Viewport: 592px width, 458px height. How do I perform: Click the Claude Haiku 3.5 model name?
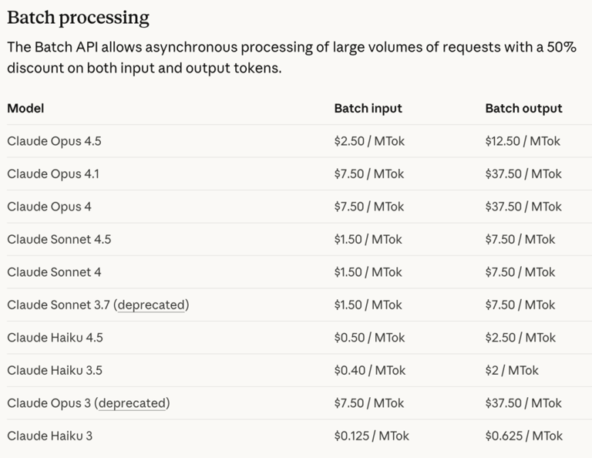tap(55, 370)
